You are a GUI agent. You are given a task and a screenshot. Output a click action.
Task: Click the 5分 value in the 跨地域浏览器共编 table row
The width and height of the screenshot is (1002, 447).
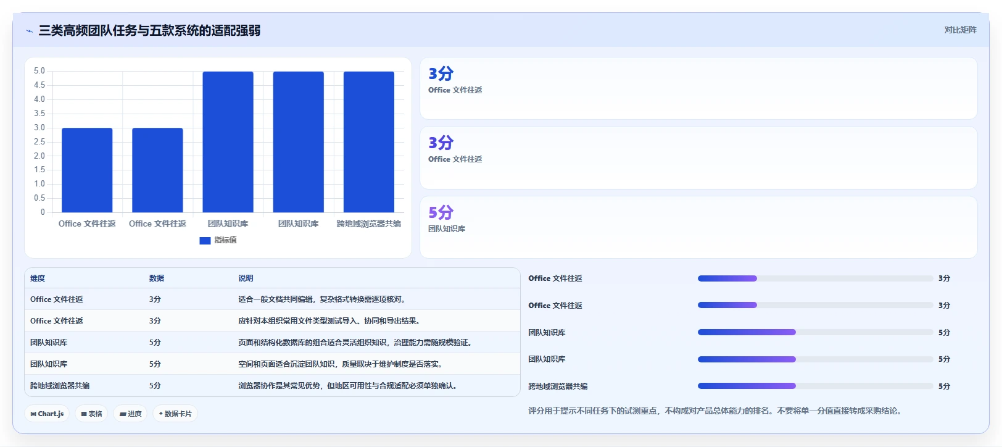pyautogui.click(x=155, y=386)
